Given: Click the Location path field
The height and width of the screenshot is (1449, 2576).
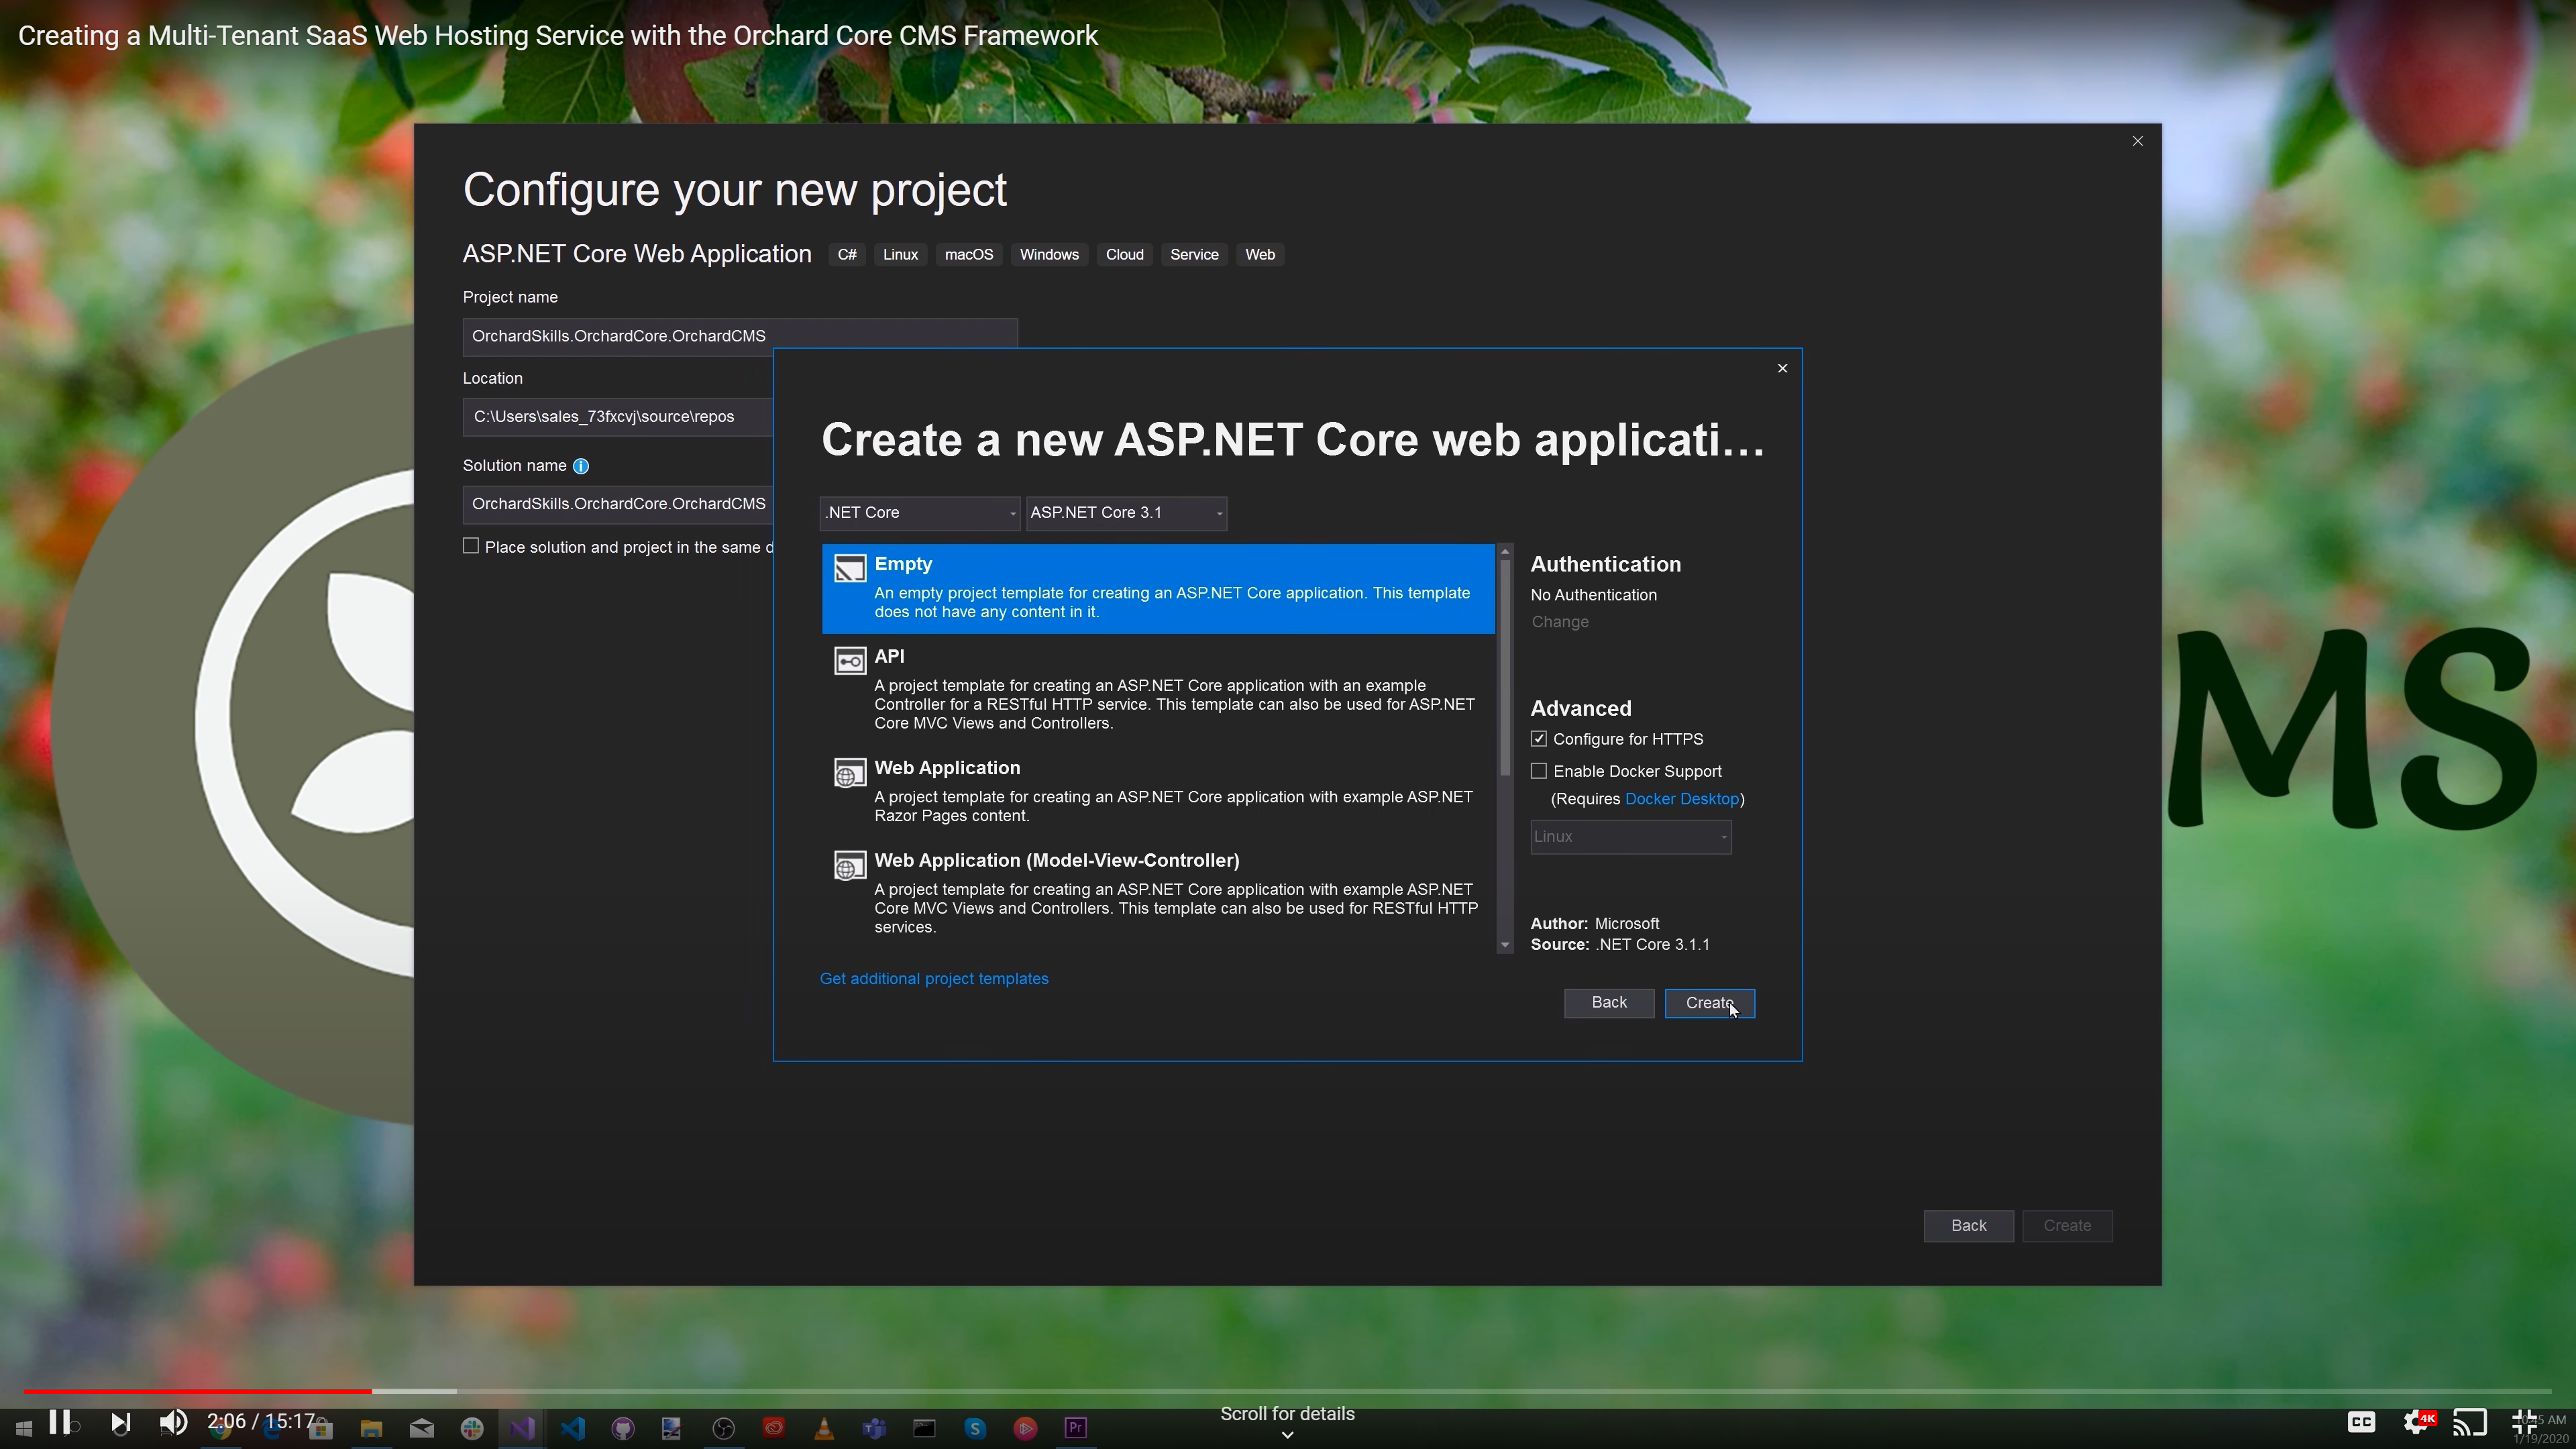Looking at the screenshot, I should [618, 417].
